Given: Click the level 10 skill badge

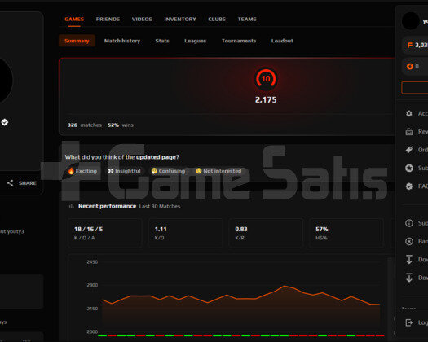Looking at the screenshot, I should click(266, 79).
